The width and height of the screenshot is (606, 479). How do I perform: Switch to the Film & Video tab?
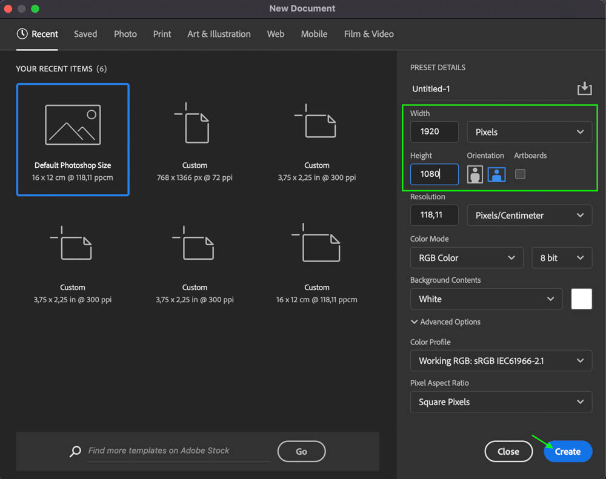[368, 34]
